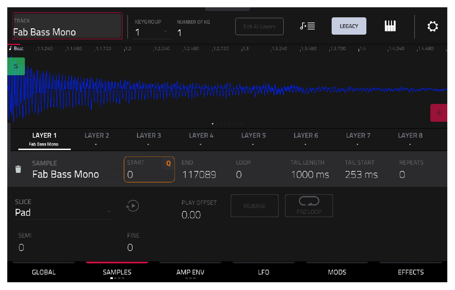
Task: Switch to the LFO tab
Action: click(264, 272)
